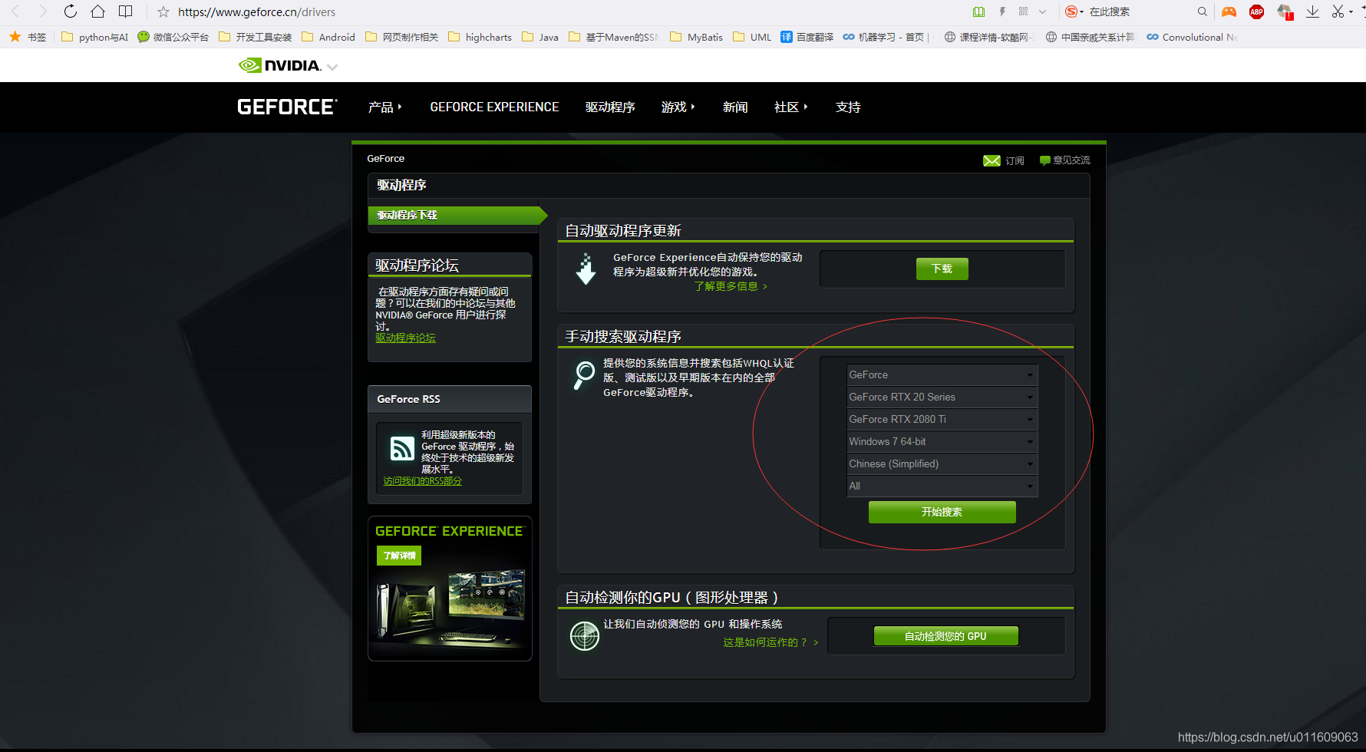
Task: Open the reading list book icon beside home
Action: 126,12
